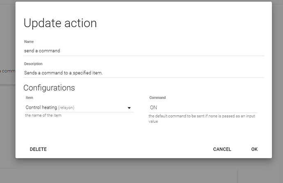The height and width of the screenshot is (183, 283).
Task: Click the Command input showing ON
Action: 203,107
